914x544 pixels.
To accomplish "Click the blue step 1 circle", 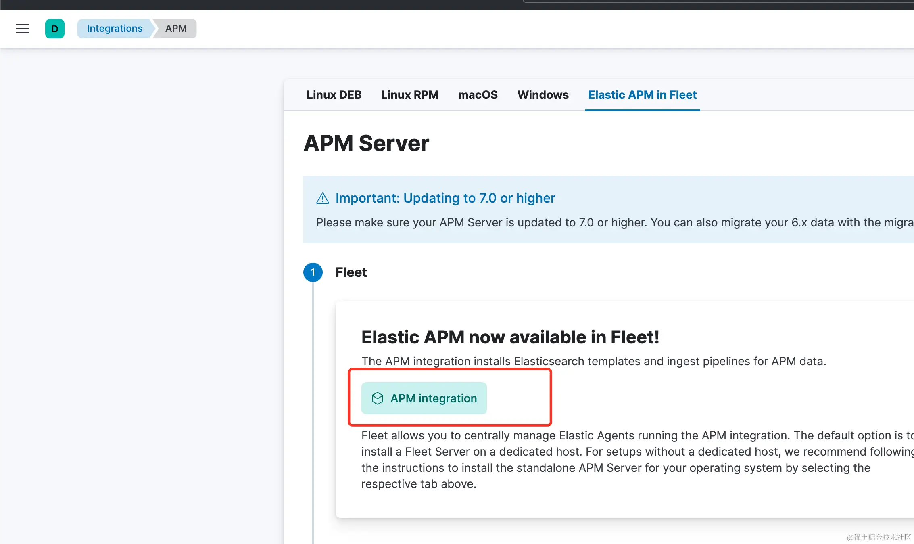I will [313, 272].
